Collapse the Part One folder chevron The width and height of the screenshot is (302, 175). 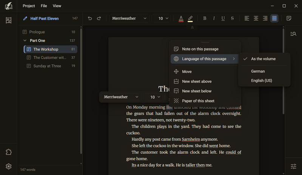[25, 40]
